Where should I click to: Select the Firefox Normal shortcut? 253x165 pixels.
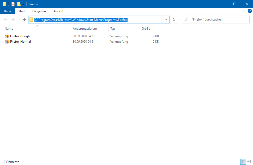(x=20, y=42)
